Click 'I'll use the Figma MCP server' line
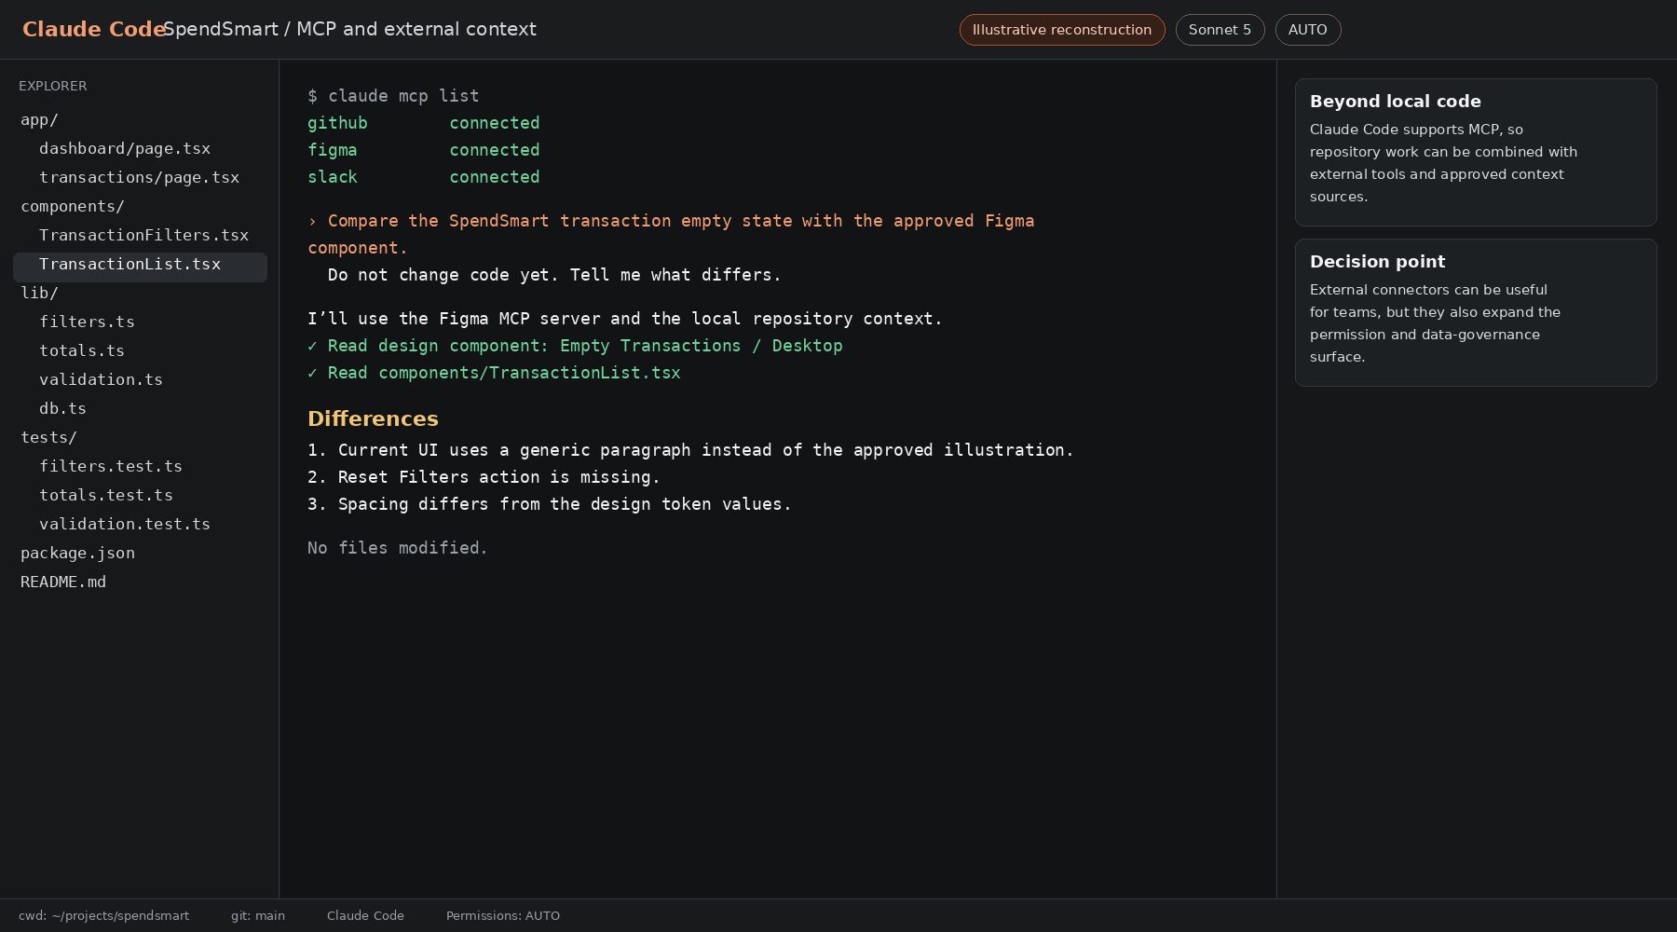This screenshot has width=1677, height=932. [625, 319]
